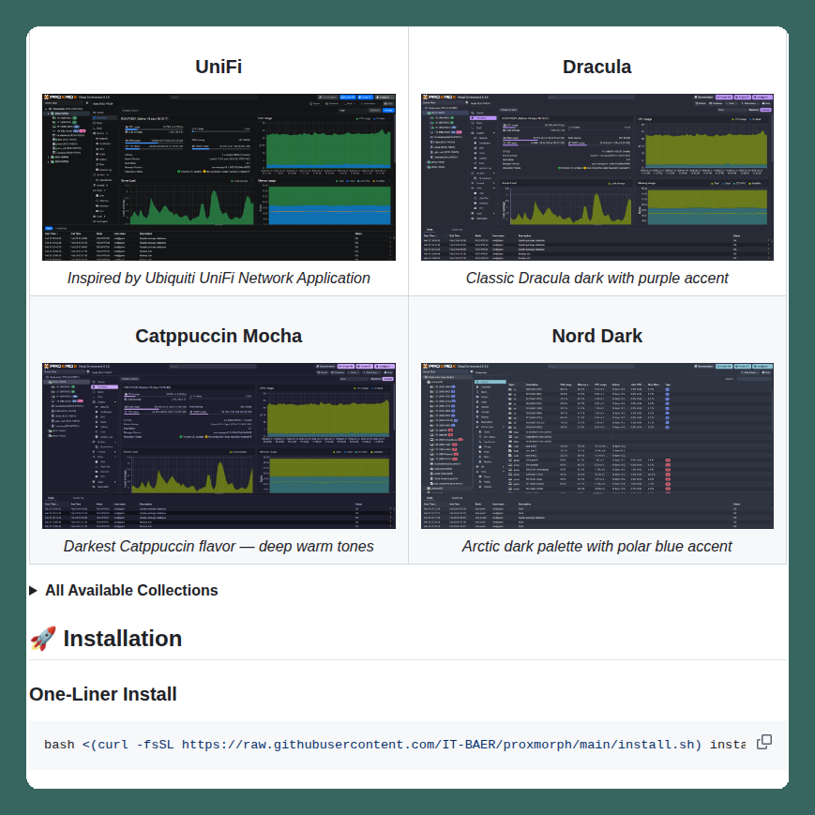Click the Dracula heading

pos(597,67)
